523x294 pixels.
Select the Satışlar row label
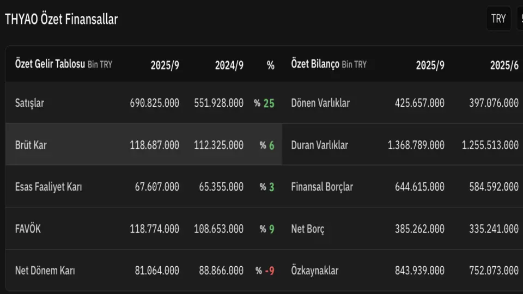point(30,103)
